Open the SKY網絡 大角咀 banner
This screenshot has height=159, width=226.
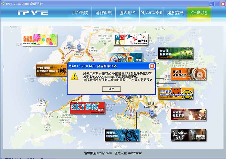pos(87,108)
